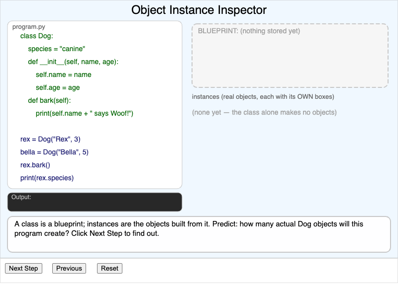Select the self.name = name line
The width and height of the screenshot is (398, 284).
[64, 75]
